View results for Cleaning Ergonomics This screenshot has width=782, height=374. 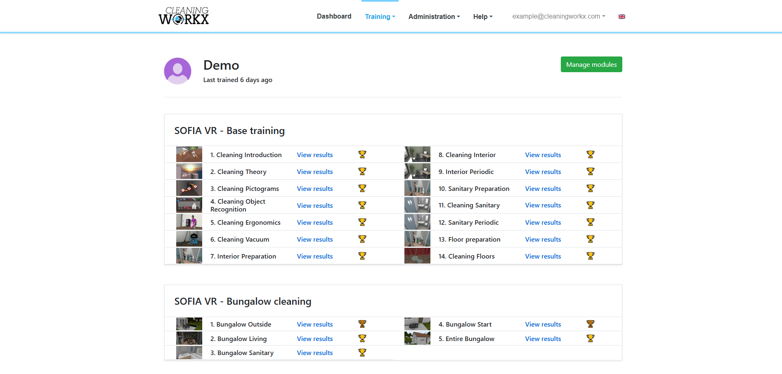(315, 222)
